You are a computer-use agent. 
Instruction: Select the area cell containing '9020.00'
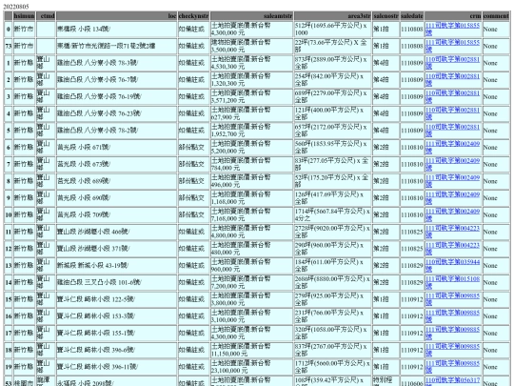click(332, 232)
